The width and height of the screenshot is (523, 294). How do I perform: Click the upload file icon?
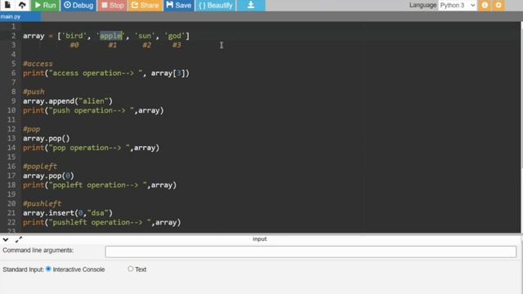22,5
